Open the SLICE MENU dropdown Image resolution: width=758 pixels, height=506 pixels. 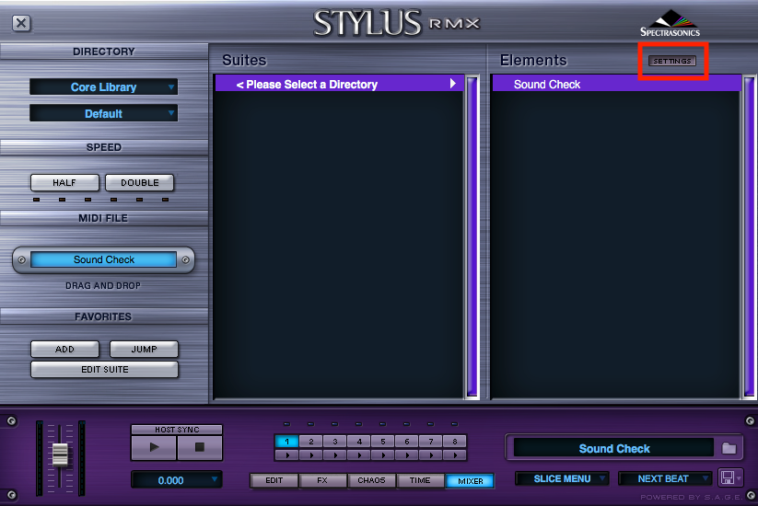[x=562, y=478]
